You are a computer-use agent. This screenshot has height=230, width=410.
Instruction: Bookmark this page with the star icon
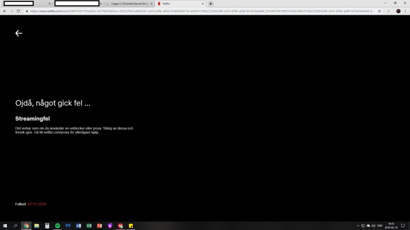(379, 11)
